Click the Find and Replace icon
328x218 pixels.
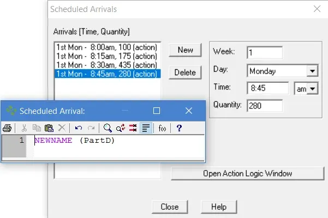[x=121, y=128]
